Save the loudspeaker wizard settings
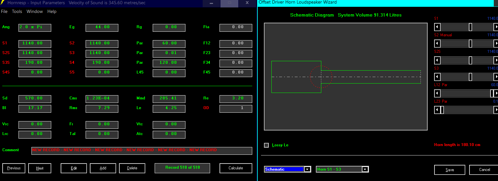 coord(450,170)
